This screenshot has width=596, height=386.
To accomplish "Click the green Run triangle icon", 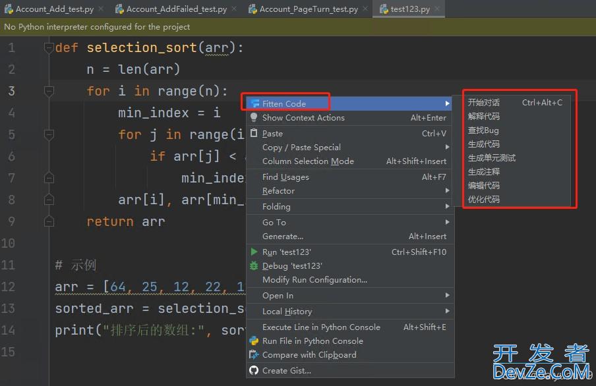I will (254, 252).
